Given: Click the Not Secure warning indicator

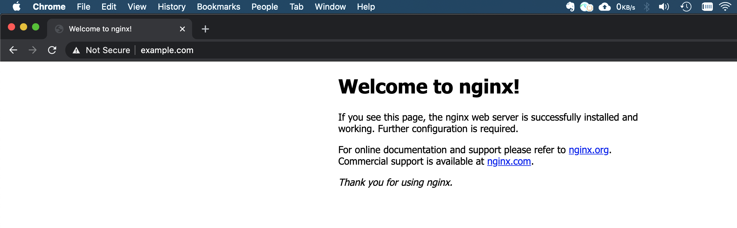Looking at the screenshot, I should (101, 50).
